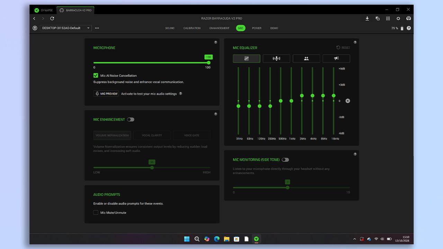The width and height of the screenshot is (443, 249).
Task: Click the arrow beside the 0 dB marker
Action: (348, 101)
